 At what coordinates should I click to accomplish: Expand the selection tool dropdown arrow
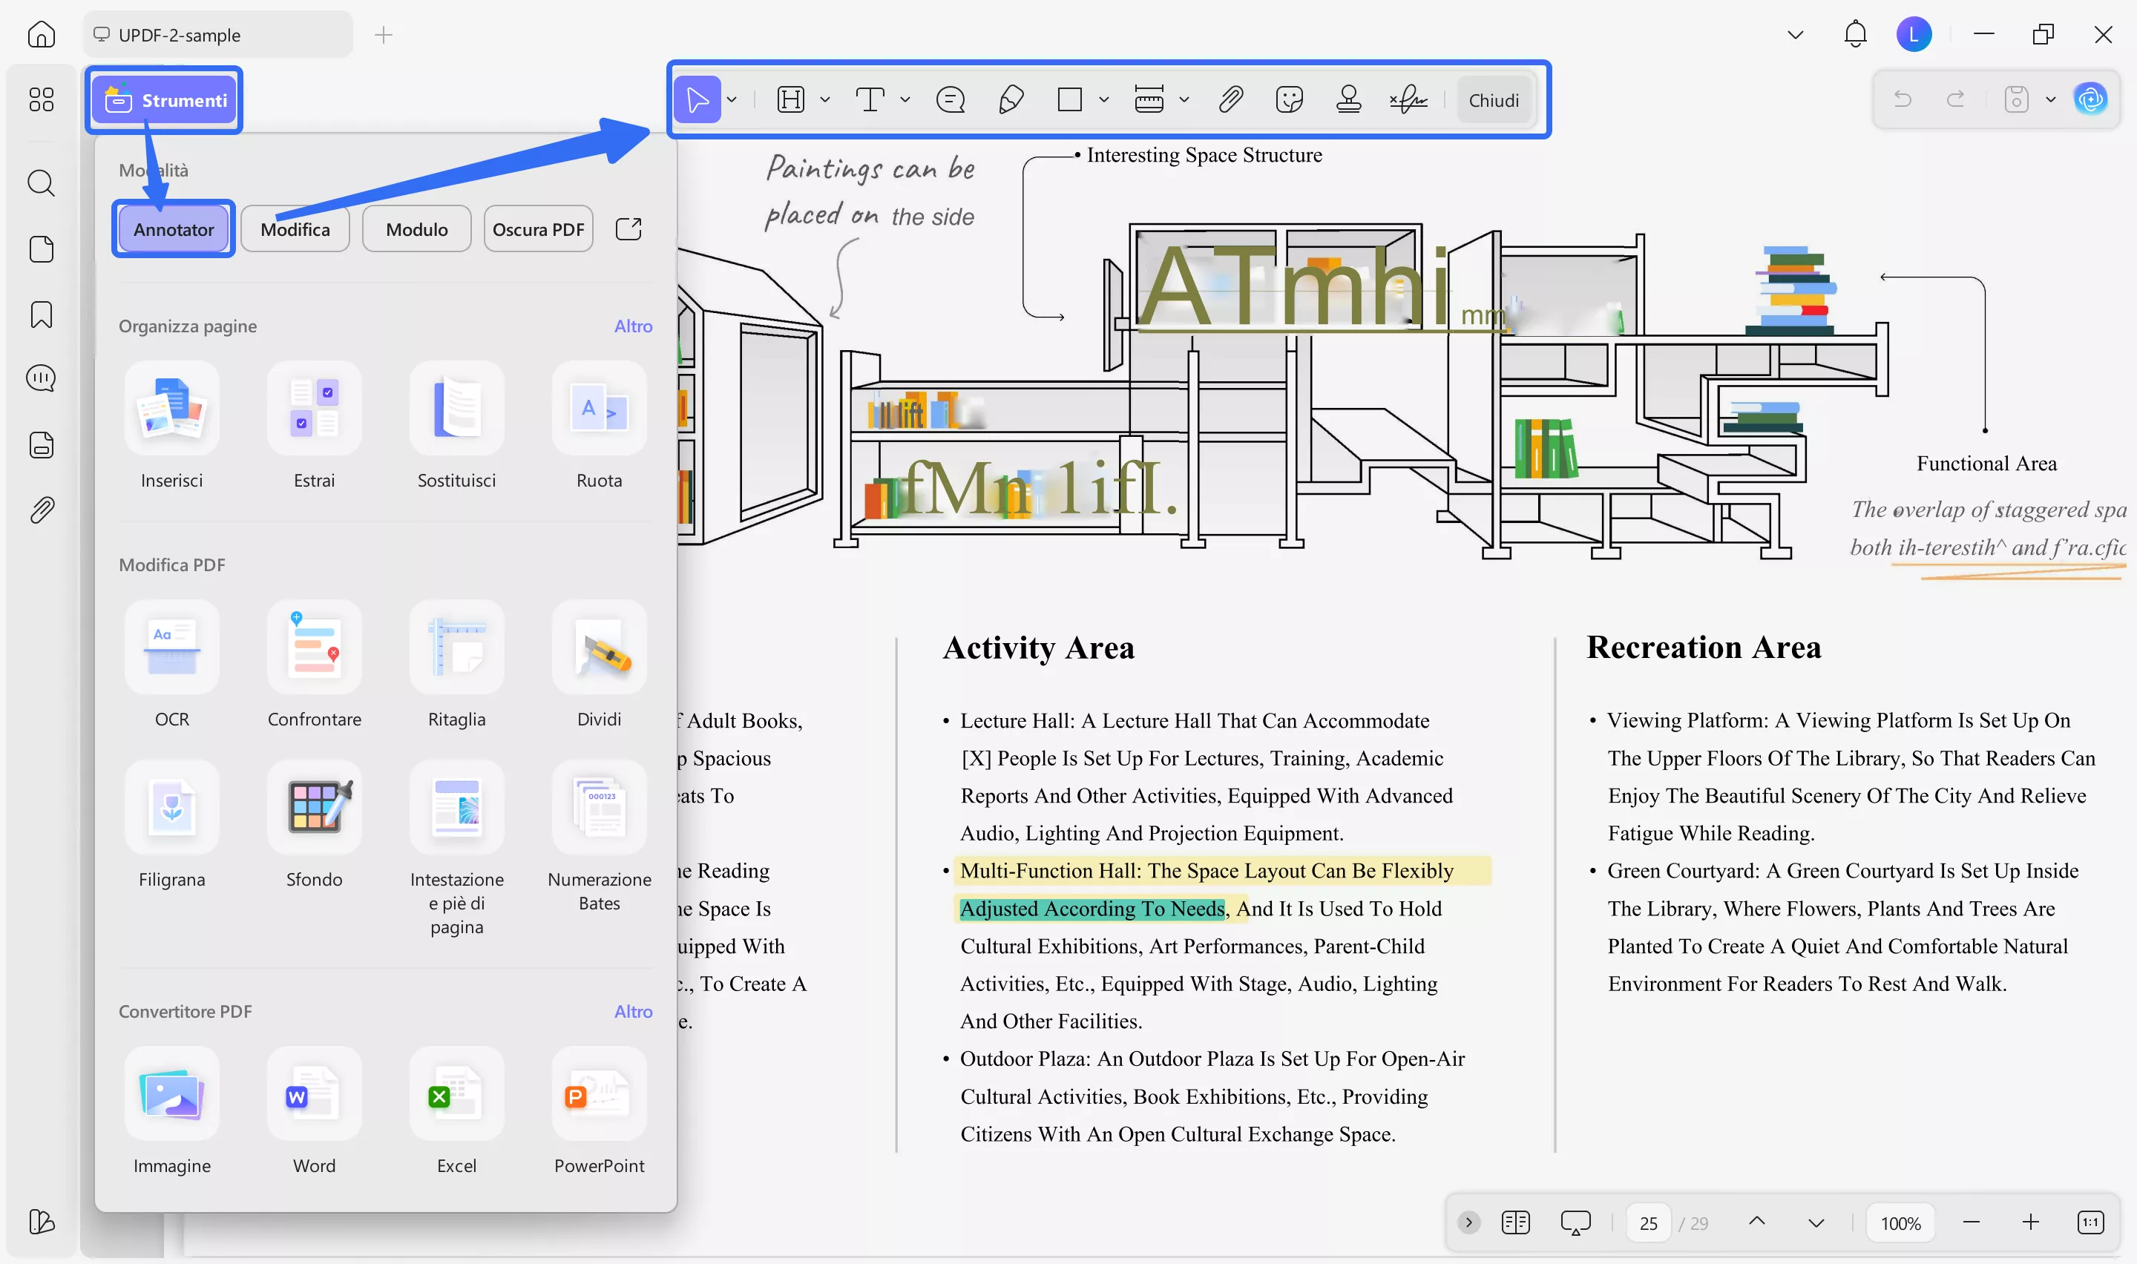[x=731, y=99]
